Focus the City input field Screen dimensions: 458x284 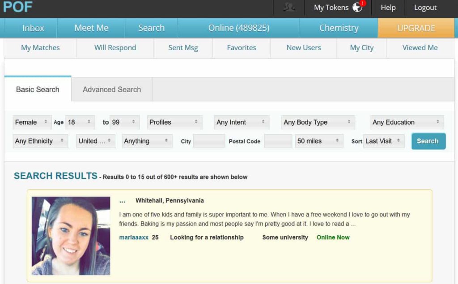click(x=209, y=141)
